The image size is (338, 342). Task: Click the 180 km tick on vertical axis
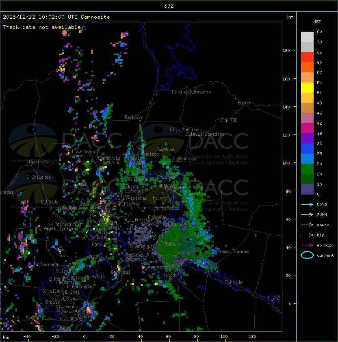(x=286, y=50)
